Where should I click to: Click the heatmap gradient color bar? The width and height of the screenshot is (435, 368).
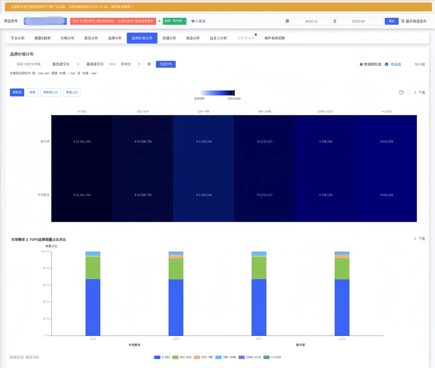click(x=217, y=93)
